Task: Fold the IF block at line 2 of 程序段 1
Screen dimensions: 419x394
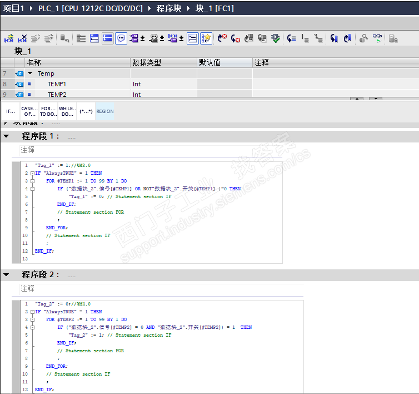Action: click(32, 173)
